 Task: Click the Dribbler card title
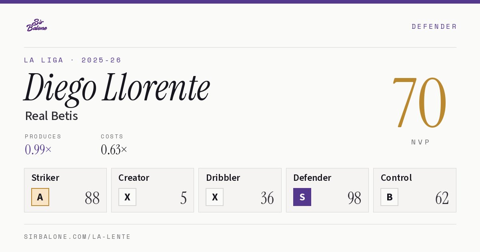(x=222, y=178)
